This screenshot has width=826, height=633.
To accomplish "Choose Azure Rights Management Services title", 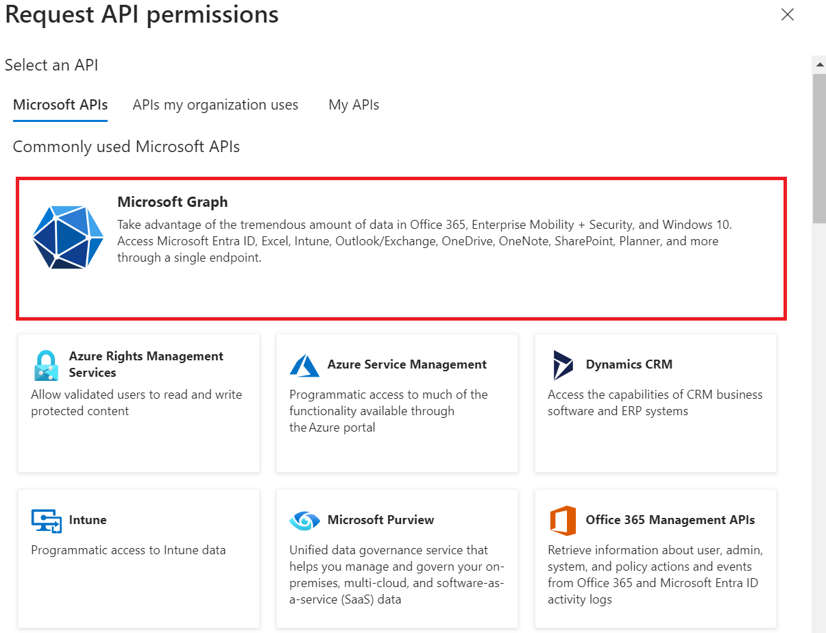I will (146, 364).
